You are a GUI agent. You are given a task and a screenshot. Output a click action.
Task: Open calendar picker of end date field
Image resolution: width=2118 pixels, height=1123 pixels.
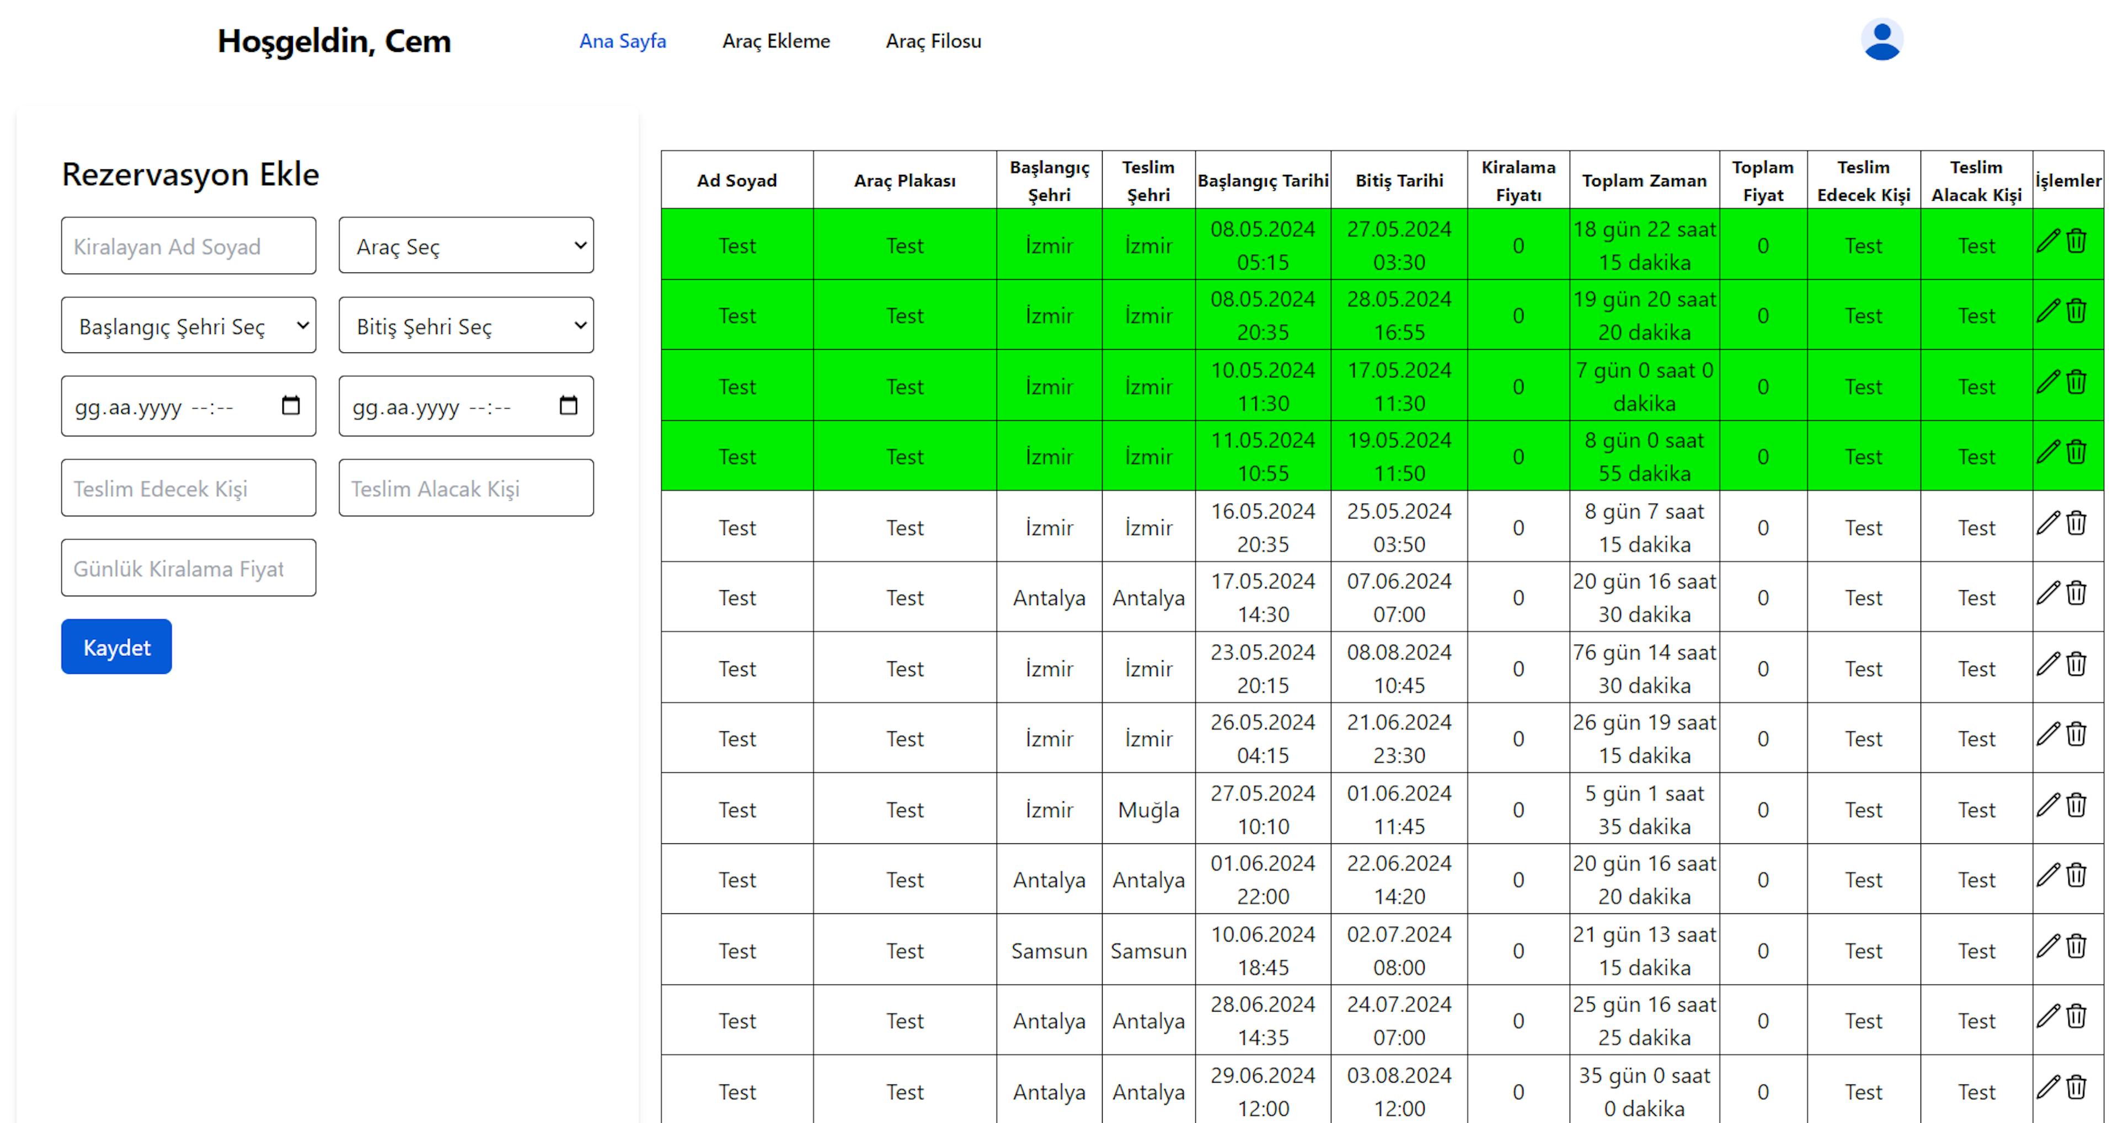[568, 405]
